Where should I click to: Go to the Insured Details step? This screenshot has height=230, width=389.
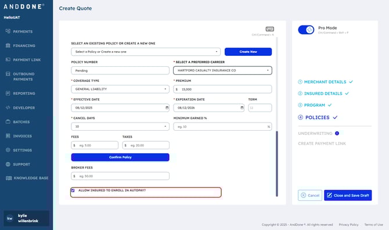tap(323, 94)
